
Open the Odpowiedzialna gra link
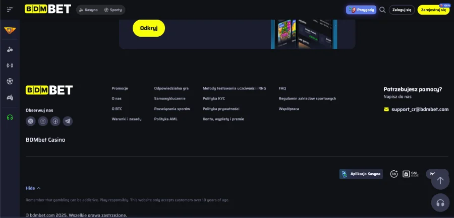pyautogui.click(x=172, y=88)
